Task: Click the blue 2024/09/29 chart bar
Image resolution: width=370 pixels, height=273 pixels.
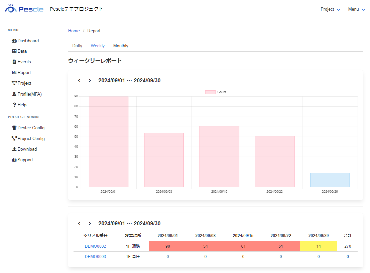Action: pos(330,180)
